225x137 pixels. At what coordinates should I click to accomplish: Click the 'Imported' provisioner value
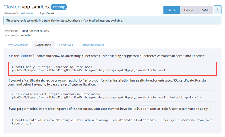click(x=26, y=35)
